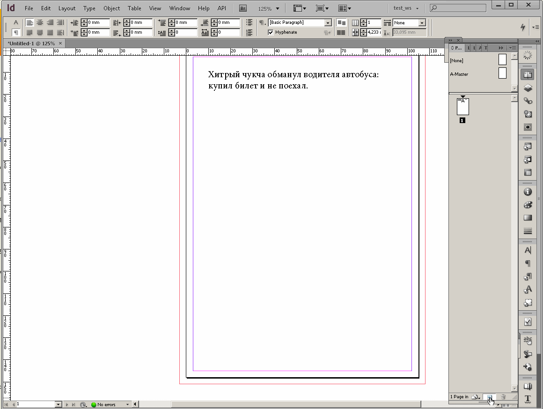
Task: Open the Pages panel icon in dock
Action: point(528,75)
